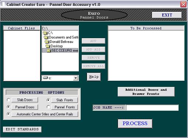Viewport: 188px width, 138px height.
Task: Click the REMOVE ALL button
Action: click(x=93, y=66)
